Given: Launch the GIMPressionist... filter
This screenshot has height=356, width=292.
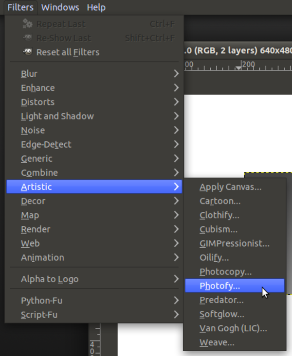Looking at the screenshot, I should 235,243.
